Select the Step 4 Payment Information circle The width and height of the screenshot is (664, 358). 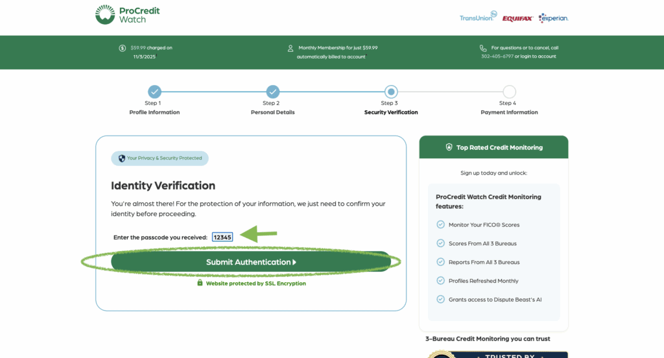click(x=509, y=91)
